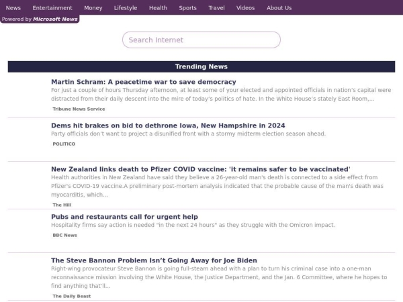The image size is (403, 302).
Task: Open the Travel menu item
Action: pos(216,8)
